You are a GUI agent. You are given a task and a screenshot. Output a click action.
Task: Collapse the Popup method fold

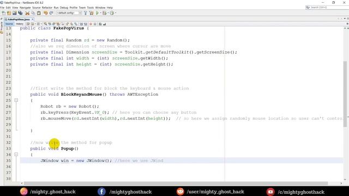pyautogui.click(x=16, y=154)
